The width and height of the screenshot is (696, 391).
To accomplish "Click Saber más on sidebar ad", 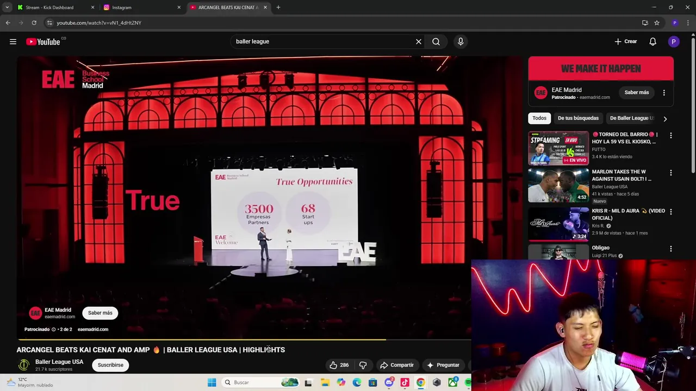I will tap(636, 92).
